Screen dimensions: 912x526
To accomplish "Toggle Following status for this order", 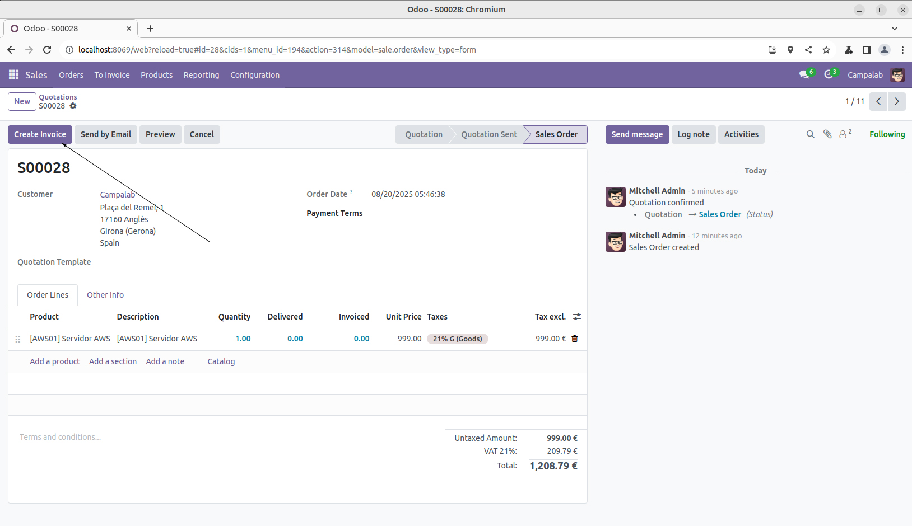I will click(886, 134).
